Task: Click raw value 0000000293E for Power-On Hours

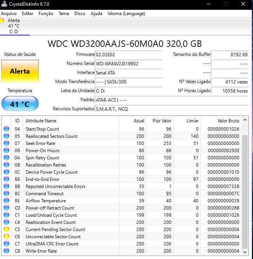Action: [x=224, y=151]
